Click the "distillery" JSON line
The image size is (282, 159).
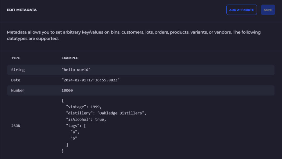[106, 113]
